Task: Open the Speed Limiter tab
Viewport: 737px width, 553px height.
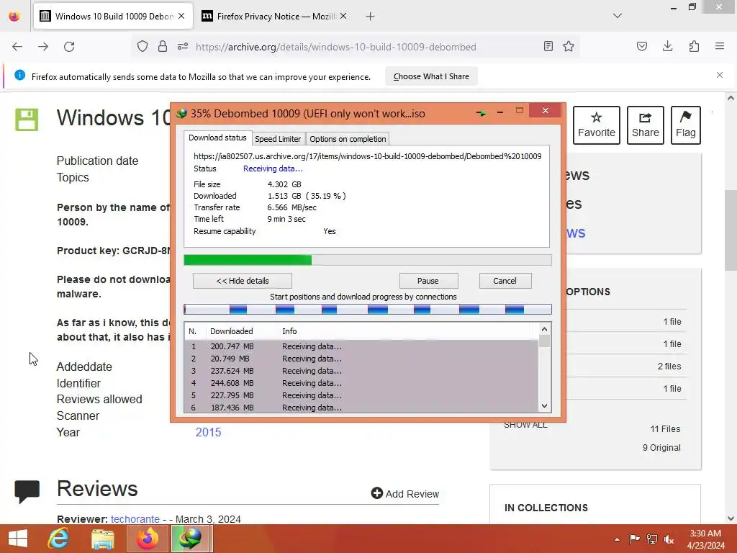Action: [x=278, y=139]
